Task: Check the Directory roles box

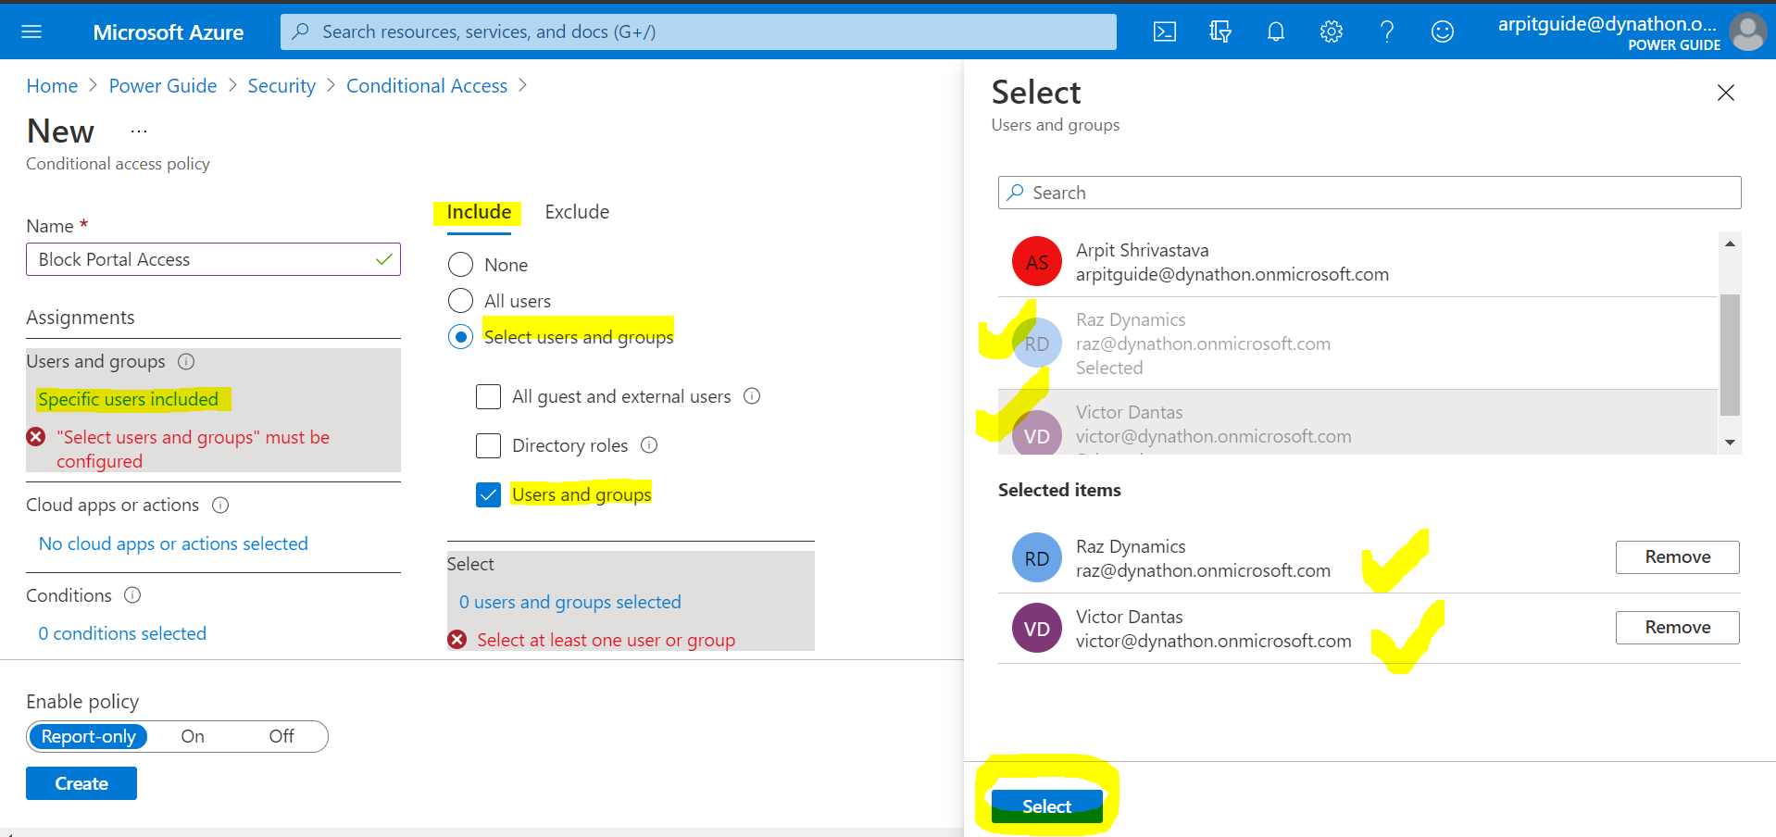Action: tap(488, 445)
